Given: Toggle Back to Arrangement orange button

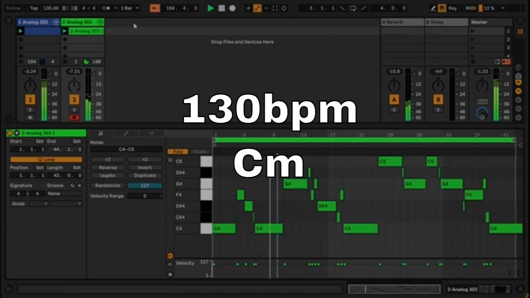Looking at the screenshot, I should click(x=506, y=62).
